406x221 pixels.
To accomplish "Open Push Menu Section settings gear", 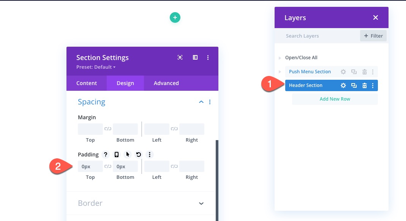I will 343,71.
